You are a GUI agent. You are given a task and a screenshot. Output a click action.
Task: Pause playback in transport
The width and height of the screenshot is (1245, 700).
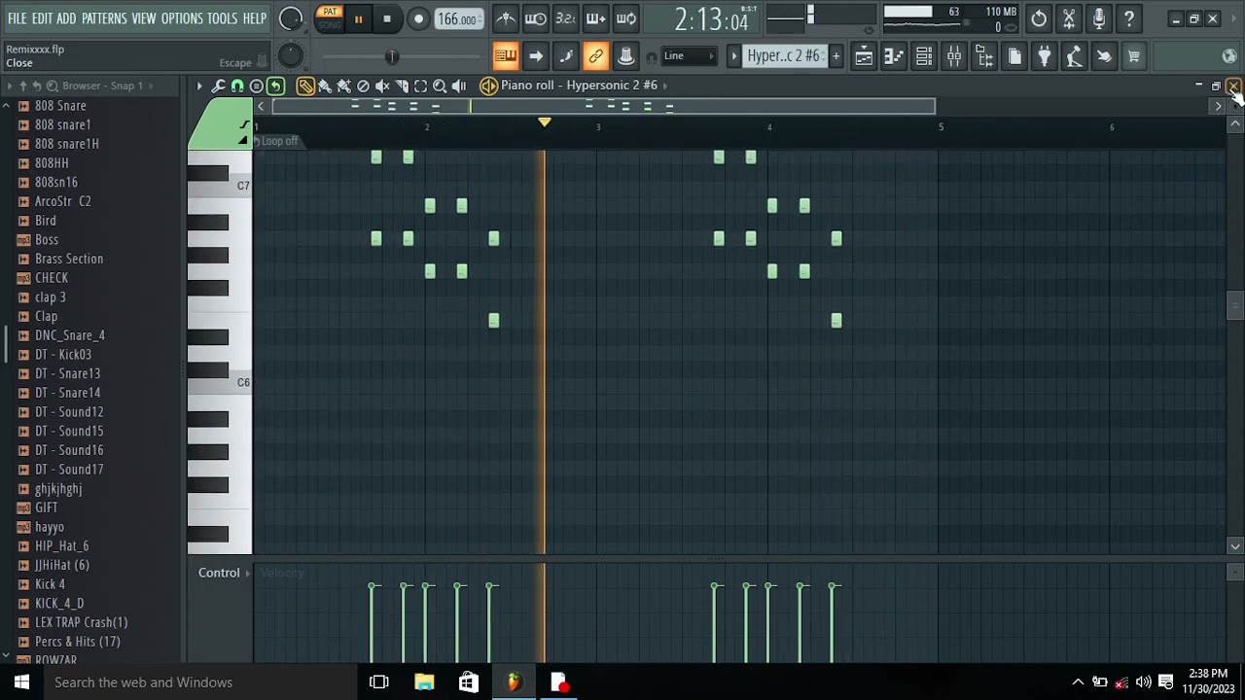[358, 18]
